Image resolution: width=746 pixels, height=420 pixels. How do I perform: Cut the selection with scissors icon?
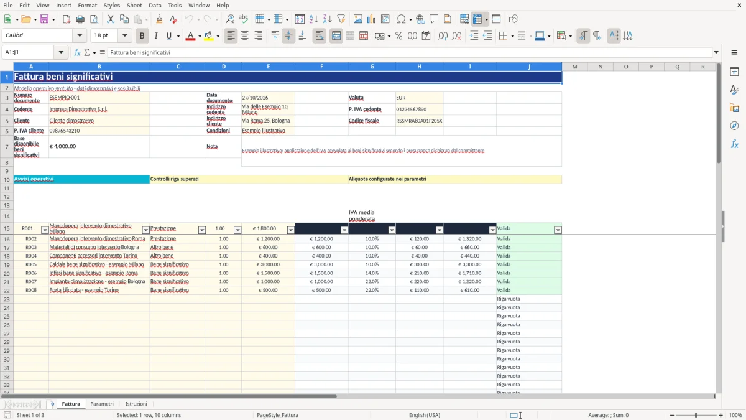[x=111, y=19]
